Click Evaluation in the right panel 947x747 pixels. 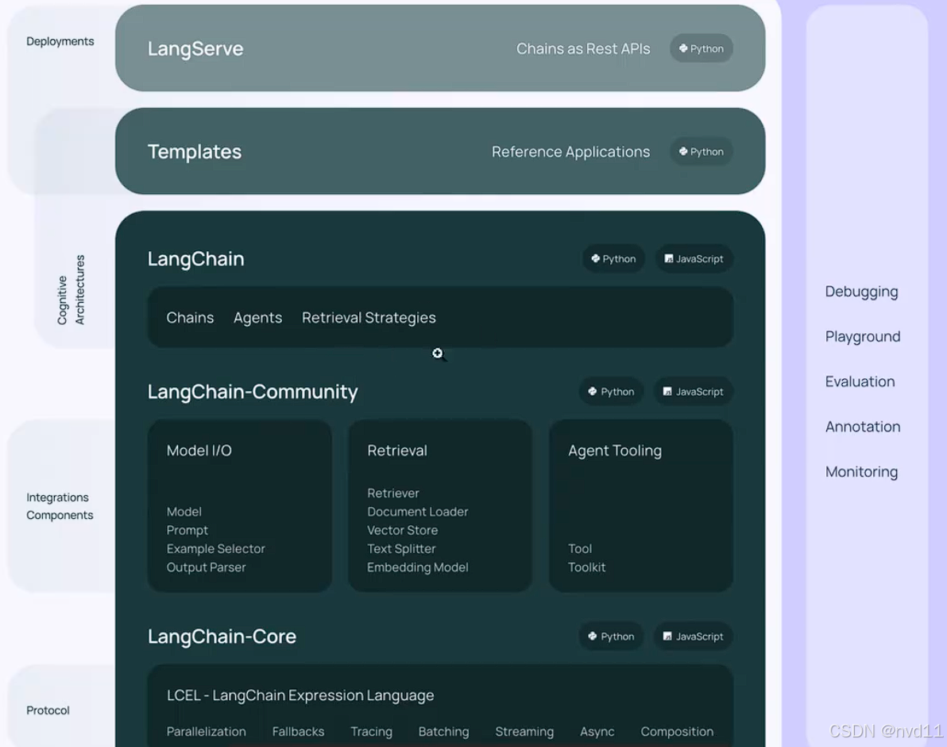tap(860, 381)
